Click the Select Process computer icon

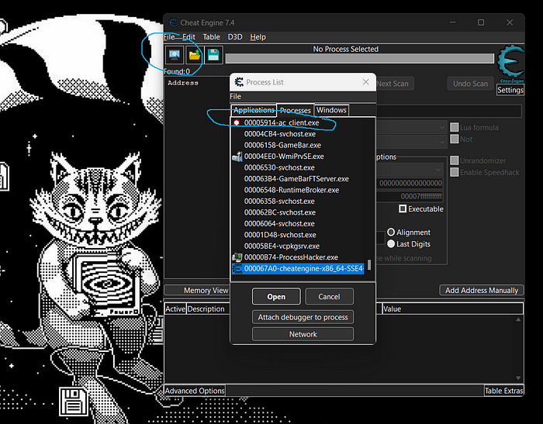175,55
